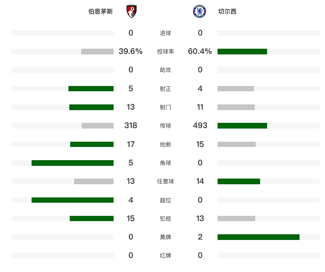The image size is (325, 272).
Task: Click Chelsea's green 黄牌 yellow card bar
Action: [x=258, y=237]
